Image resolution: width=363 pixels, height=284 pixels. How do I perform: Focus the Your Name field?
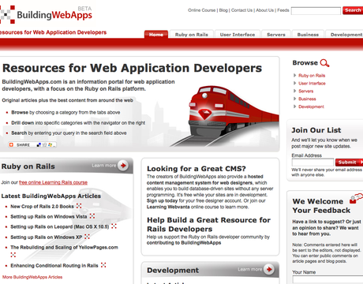(327, 279)
